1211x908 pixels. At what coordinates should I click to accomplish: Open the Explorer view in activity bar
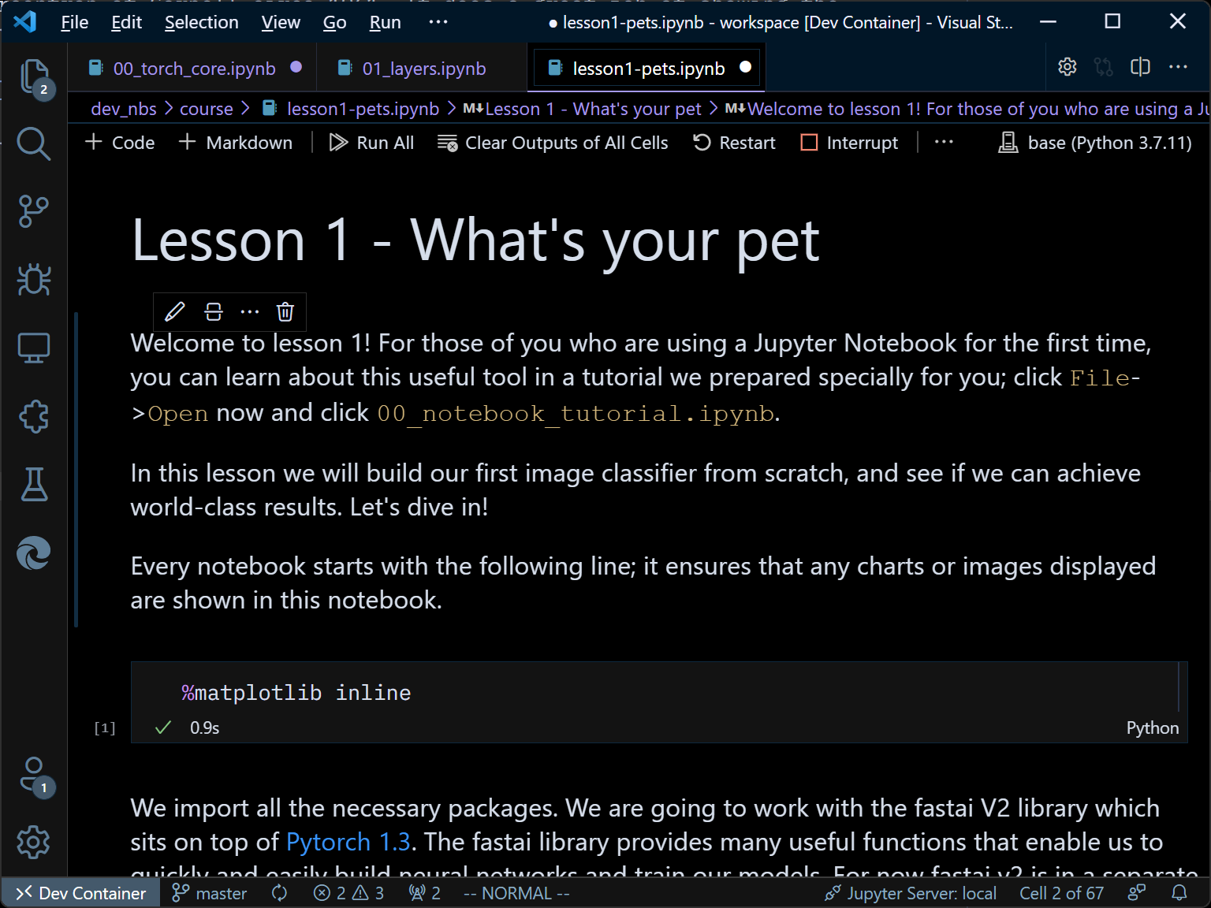coord(33,77)
